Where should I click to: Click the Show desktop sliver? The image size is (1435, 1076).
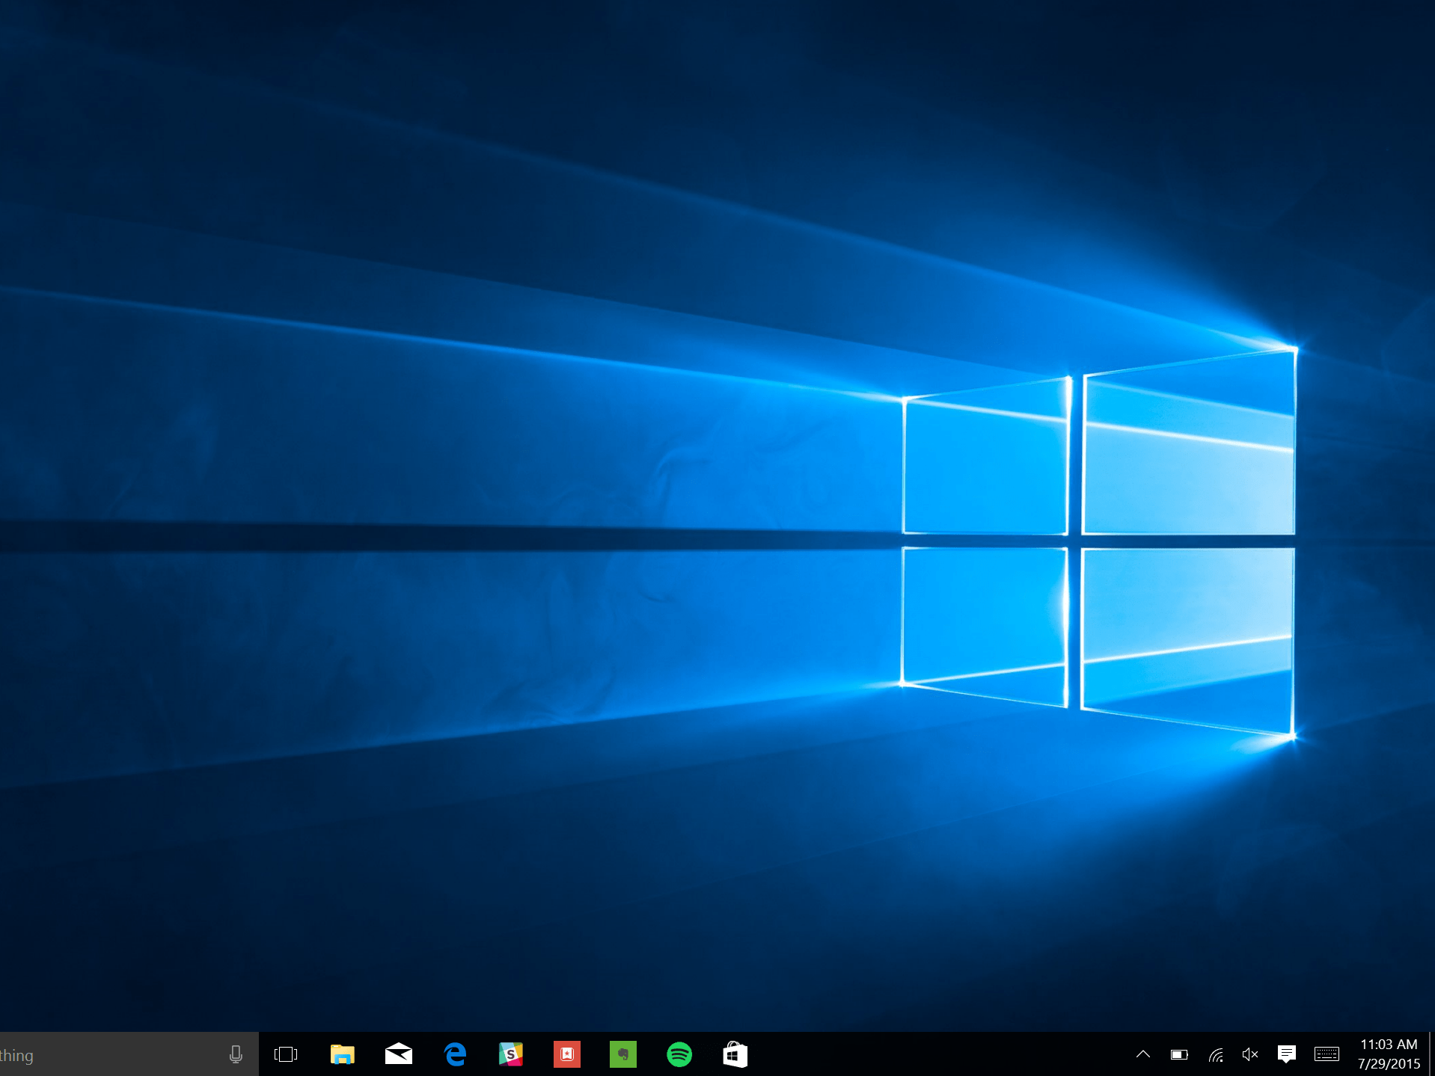coord(1431,1054)
